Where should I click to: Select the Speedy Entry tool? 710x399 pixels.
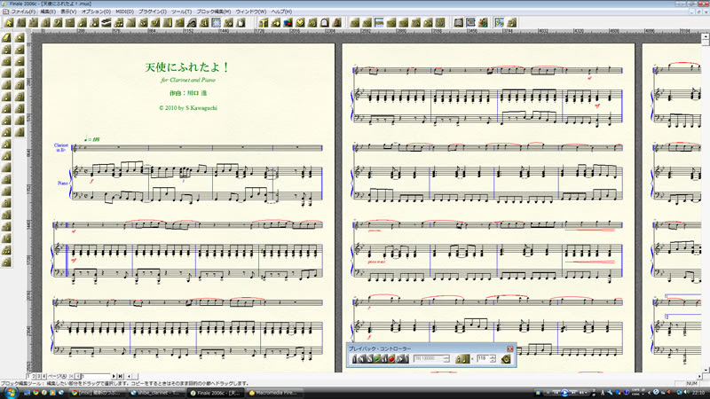tap(94, 23)
